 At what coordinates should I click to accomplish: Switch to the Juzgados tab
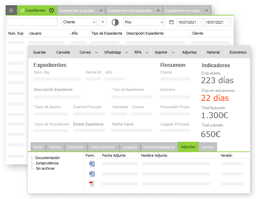130,147
